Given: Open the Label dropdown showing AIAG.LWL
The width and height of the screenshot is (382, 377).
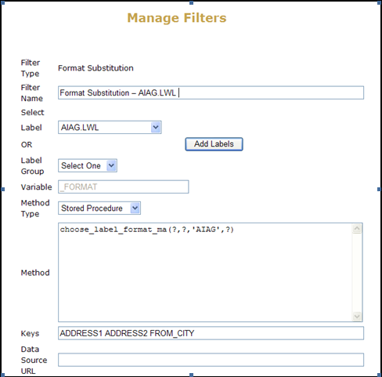Looking at the screenshot, I should coord(110,128).
